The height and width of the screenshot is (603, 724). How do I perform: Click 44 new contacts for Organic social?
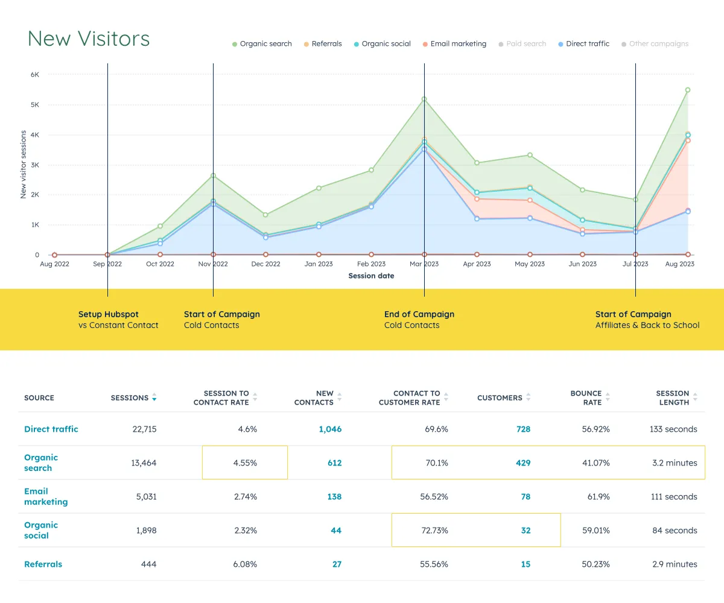(336, 531)
